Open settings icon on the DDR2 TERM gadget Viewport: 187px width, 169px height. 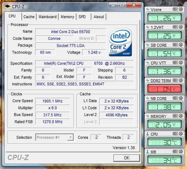point(175,80)
